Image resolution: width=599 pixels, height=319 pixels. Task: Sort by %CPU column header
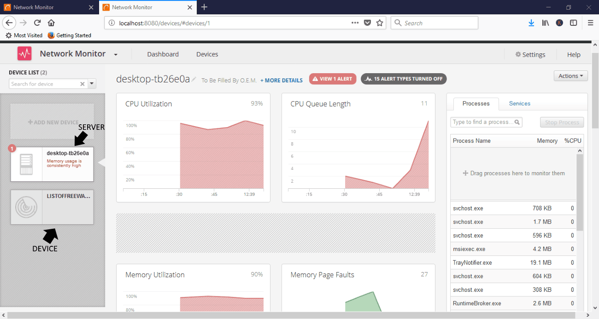click(573, 141)
